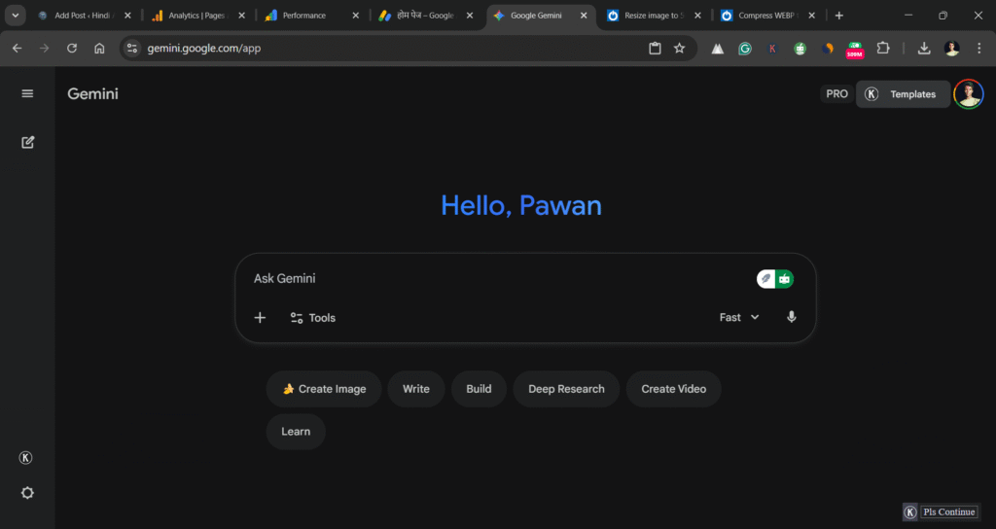Select the Learn suggestion chip
Image resolution: width=996 pixels, height=529 pixels.
[x=296, y=431]
